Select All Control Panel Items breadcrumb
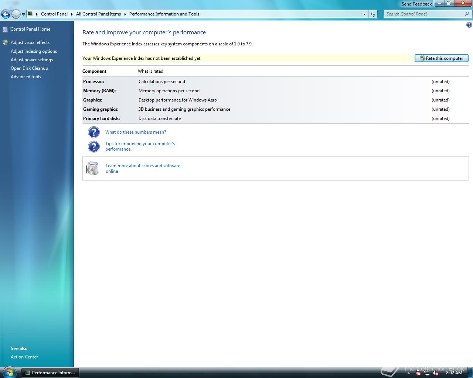Screen dimensions: 473x378 point(98,14)
